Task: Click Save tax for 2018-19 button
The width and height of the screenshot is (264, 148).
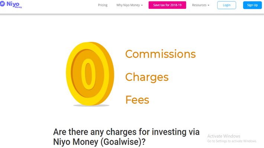Action: tap(167, 5)
